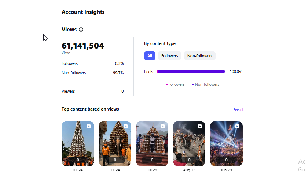
Task: Switch to the Followers filter
Action: pos(169,56)
